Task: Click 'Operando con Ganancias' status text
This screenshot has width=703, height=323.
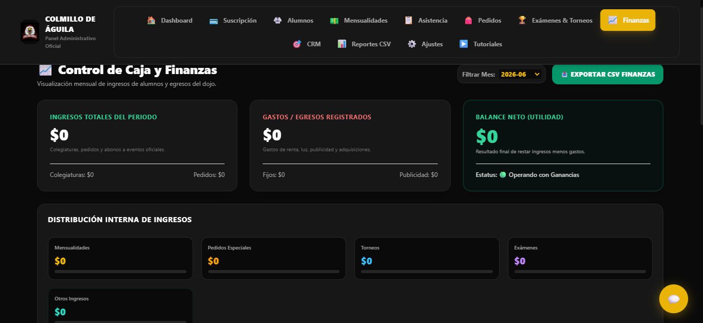Action: pos(544,175)
